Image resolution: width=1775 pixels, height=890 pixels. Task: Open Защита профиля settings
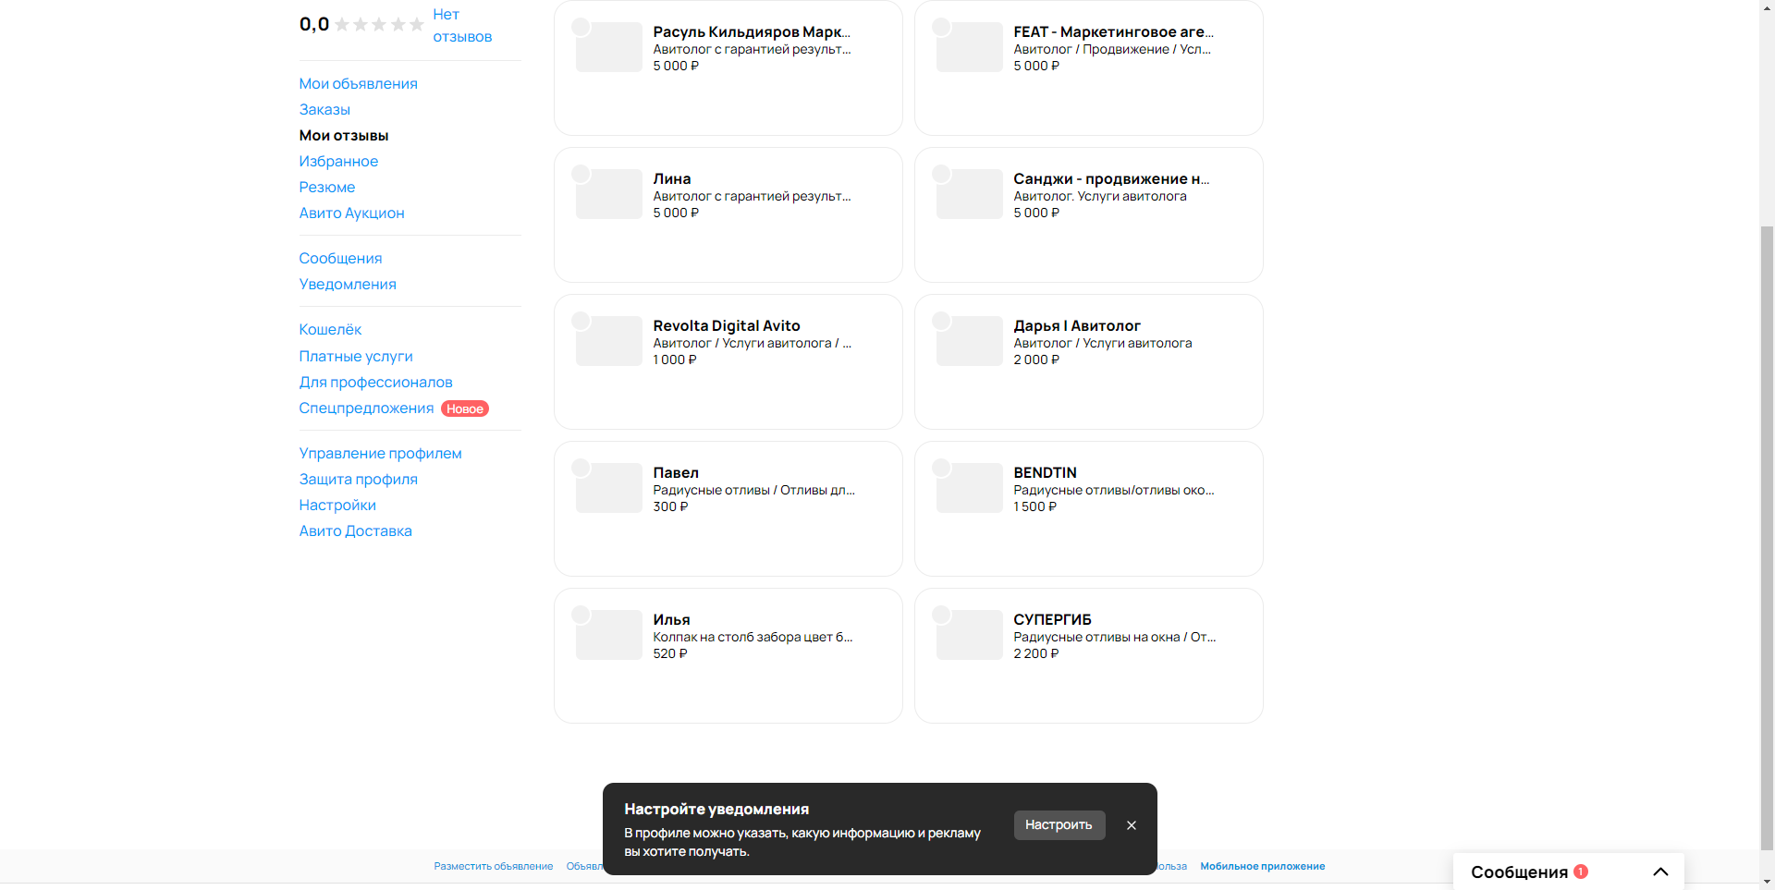coord(358,479)
